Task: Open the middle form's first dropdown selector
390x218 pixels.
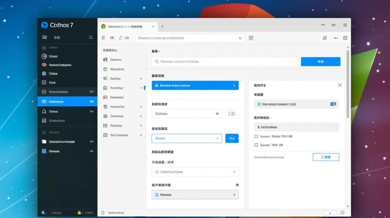Action: pos(187,114)
